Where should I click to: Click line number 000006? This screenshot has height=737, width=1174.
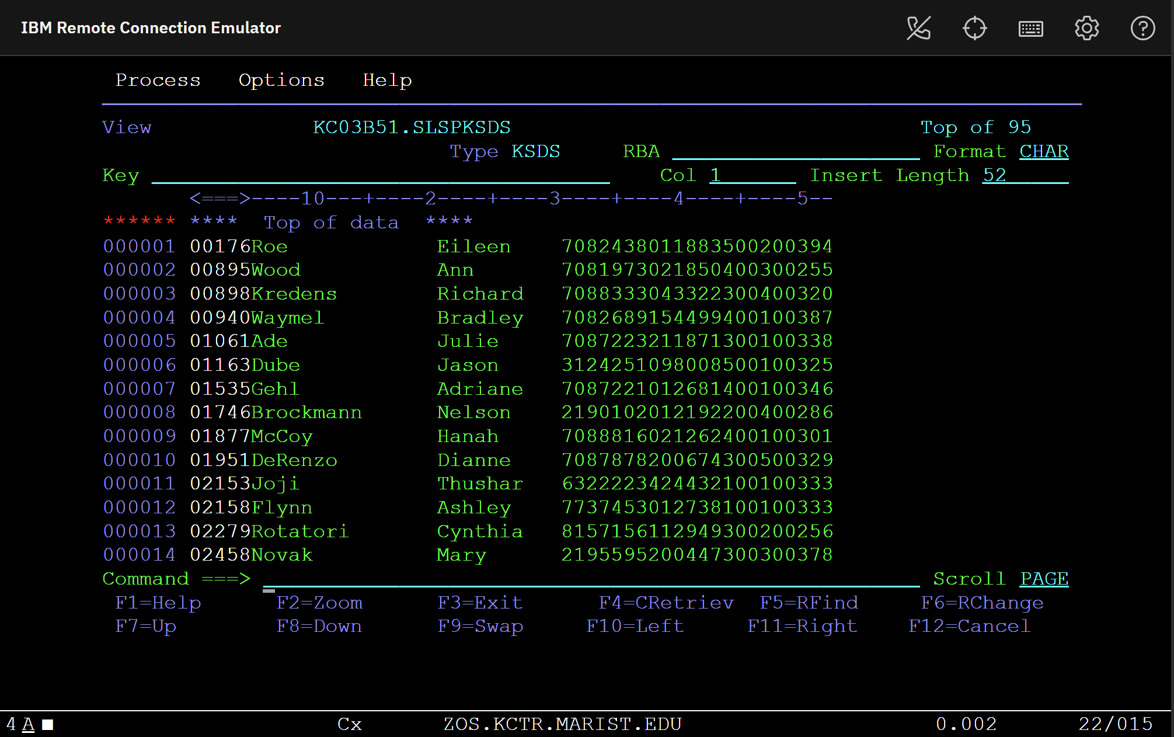(139, 365)
